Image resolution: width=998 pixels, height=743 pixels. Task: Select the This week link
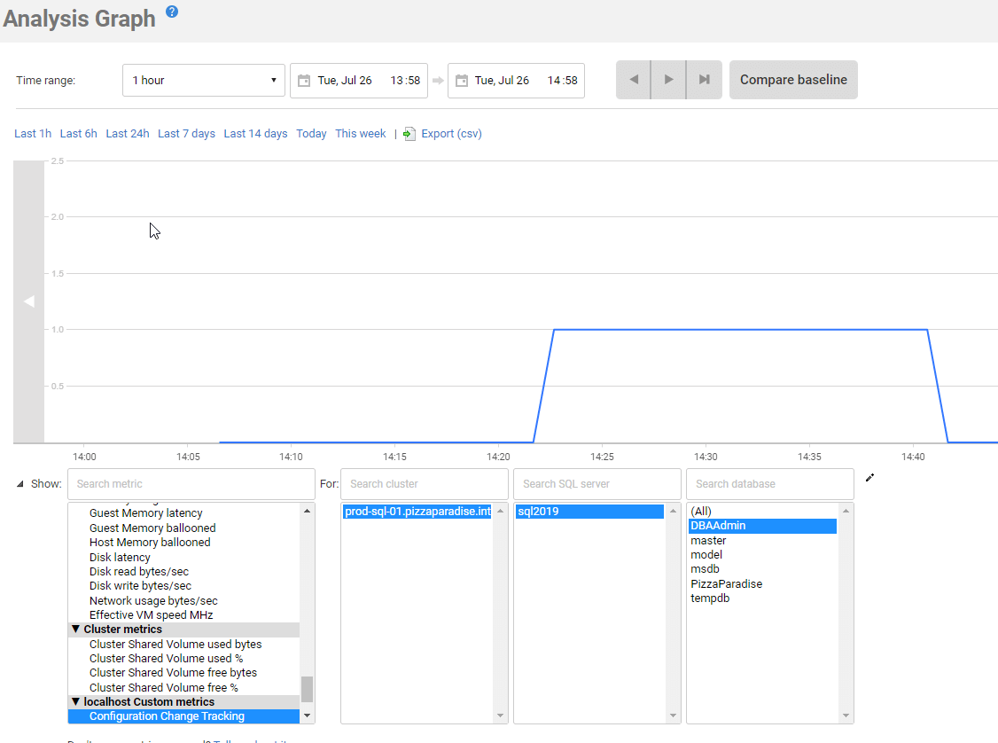(360, 134)
